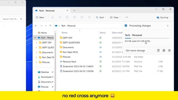Open OneDrive settings gear icon

click(169, 51)
